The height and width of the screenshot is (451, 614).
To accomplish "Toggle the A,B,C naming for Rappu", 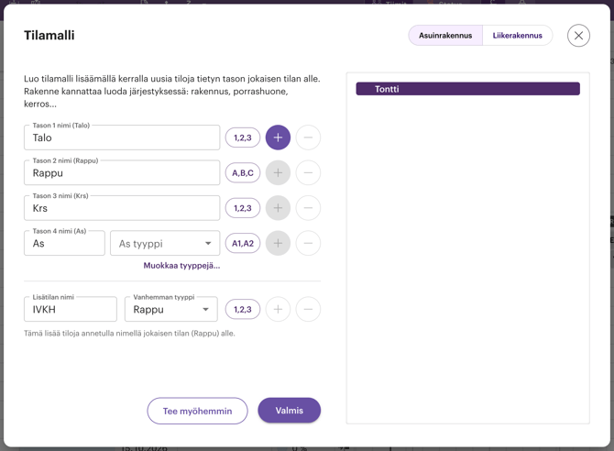I will 243,172.
